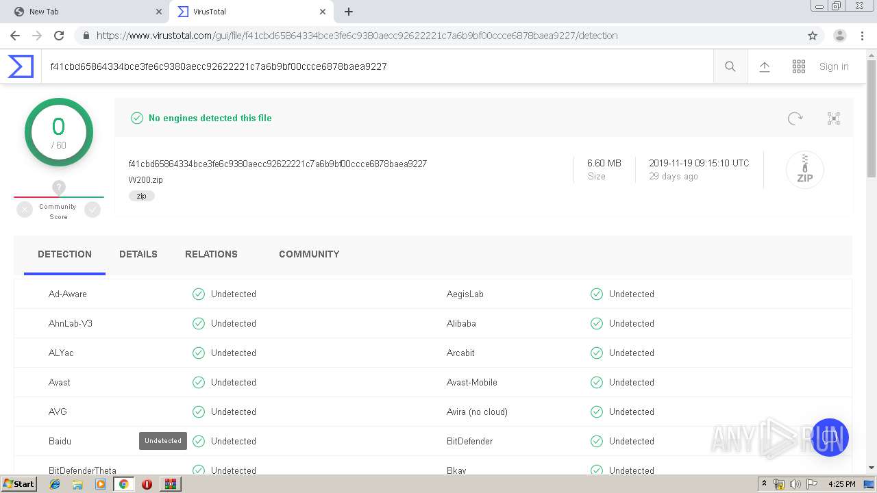The width and height of the screenshot is (877, 493).
Task: Vote harmless with the check icon
Action: (92, 210)
